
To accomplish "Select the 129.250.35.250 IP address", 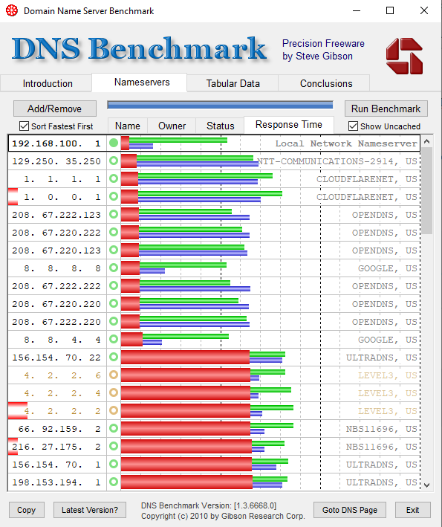I will click(56, 161).
